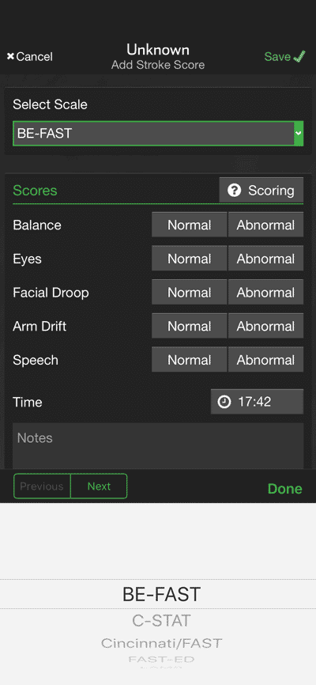Mark Arm Drift as Normal

[x=190, y=326]
